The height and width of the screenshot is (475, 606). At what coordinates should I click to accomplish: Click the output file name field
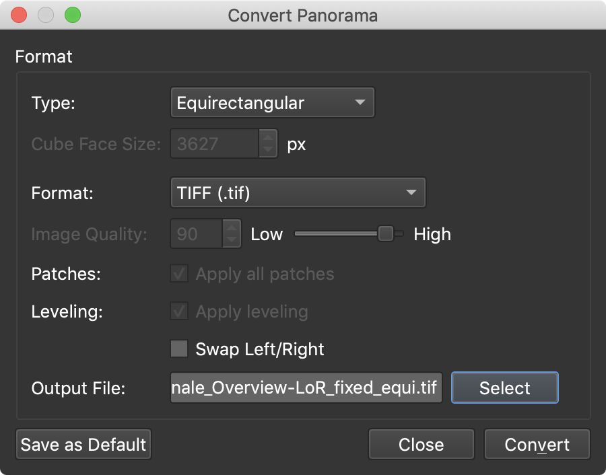click(x=306, y=388)
